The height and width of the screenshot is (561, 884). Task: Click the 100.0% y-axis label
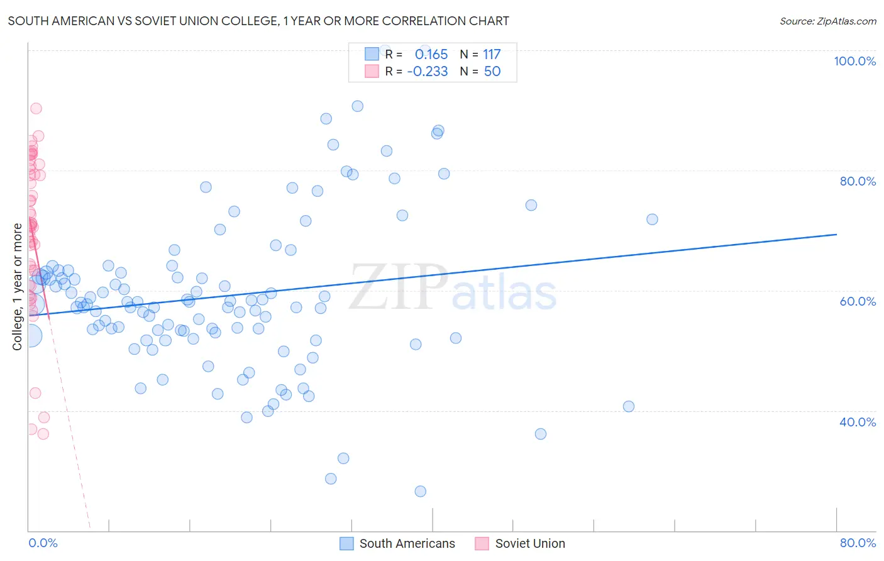pos(854,61)
